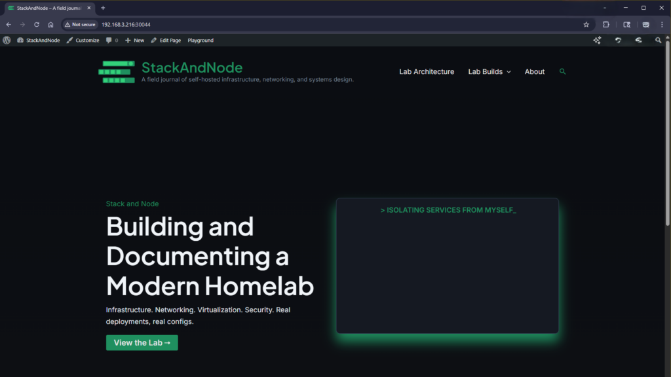Click the sparkle AI icon in admin bar
This screenshot has width=671, height=377.
(597, 40)
